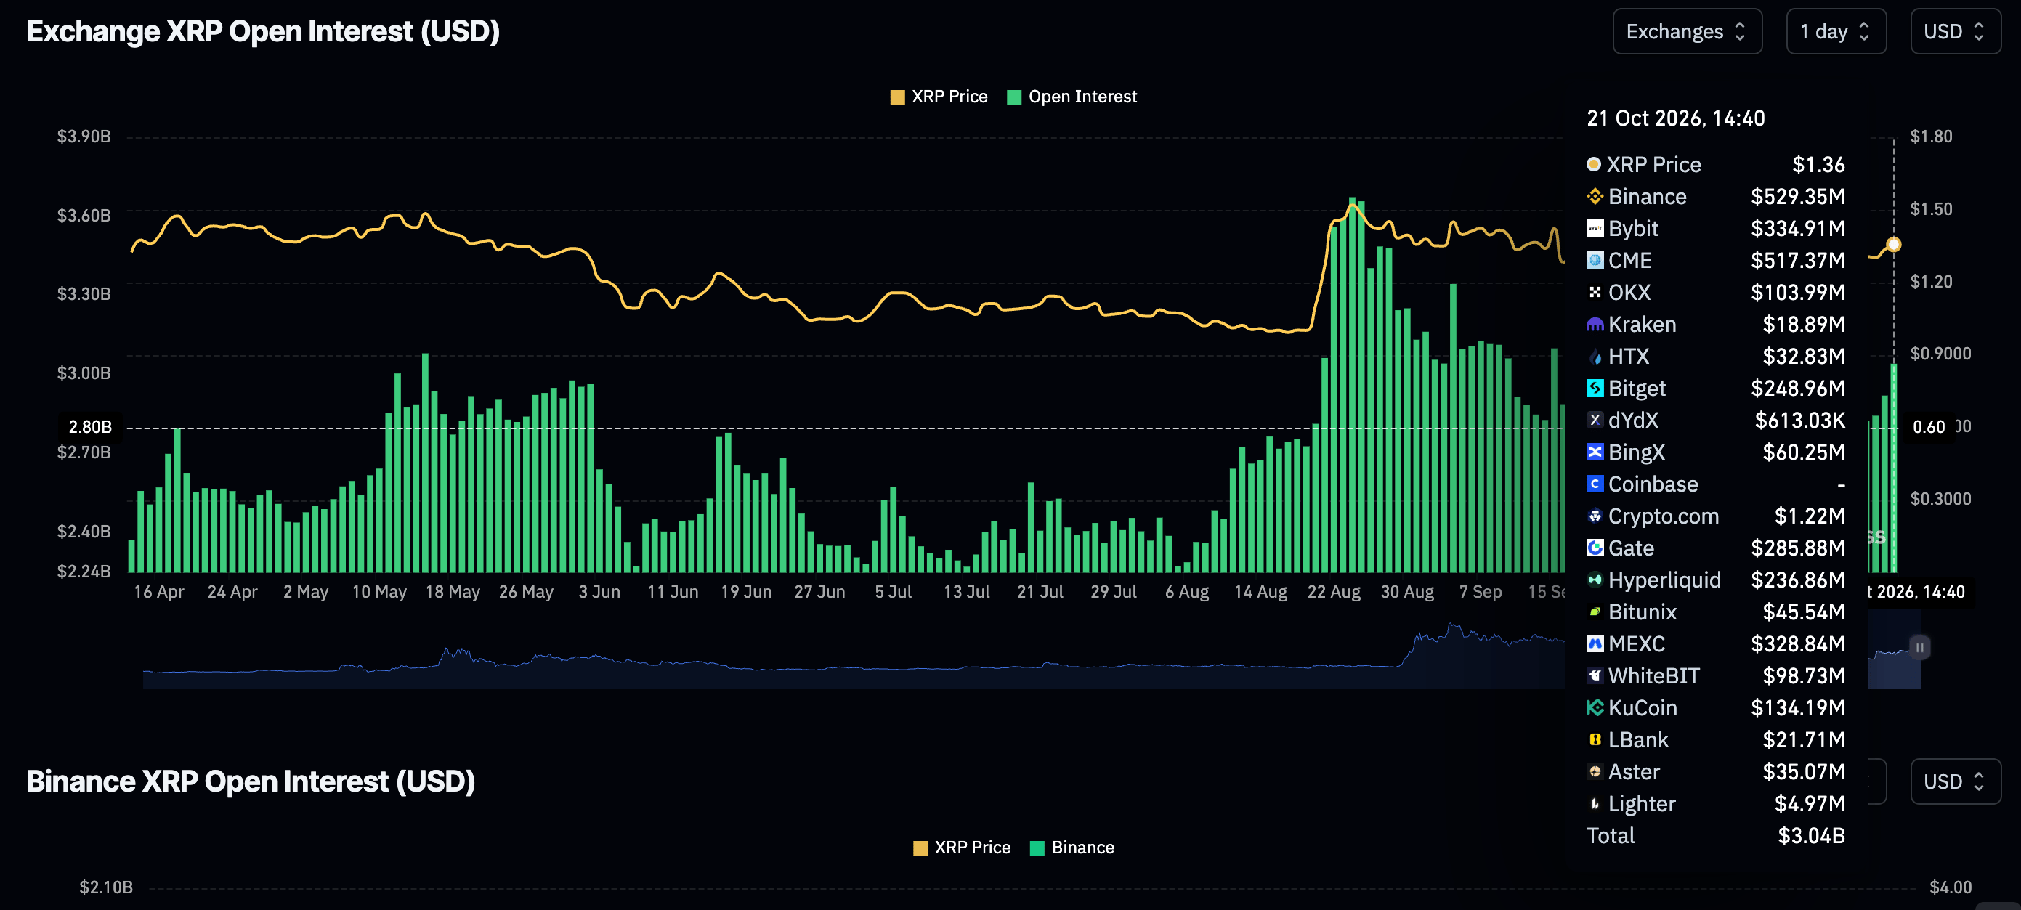Toggle Open Interest series in legend
Image resolution: width=2021 pixels, height=910 pixels.
coord(1072,97)
